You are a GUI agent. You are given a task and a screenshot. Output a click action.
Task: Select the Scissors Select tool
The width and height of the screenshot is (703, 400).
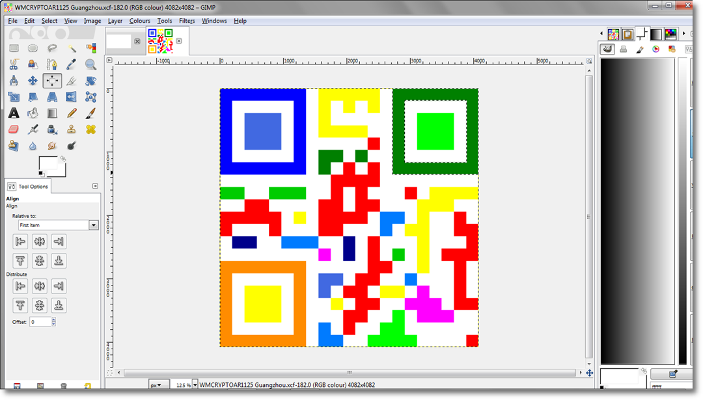[x=14, y=64]
